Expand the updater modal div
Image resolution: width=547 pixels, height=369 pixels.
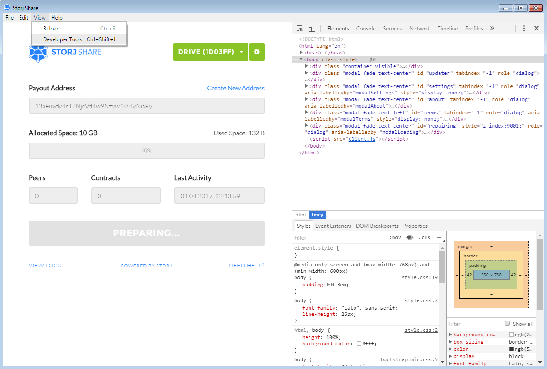[307, 73]
